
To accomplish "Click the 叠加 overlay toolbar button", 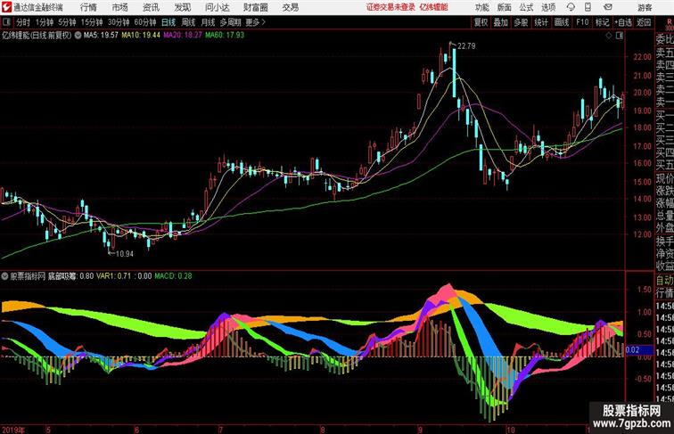I will (x=501, y=22).
